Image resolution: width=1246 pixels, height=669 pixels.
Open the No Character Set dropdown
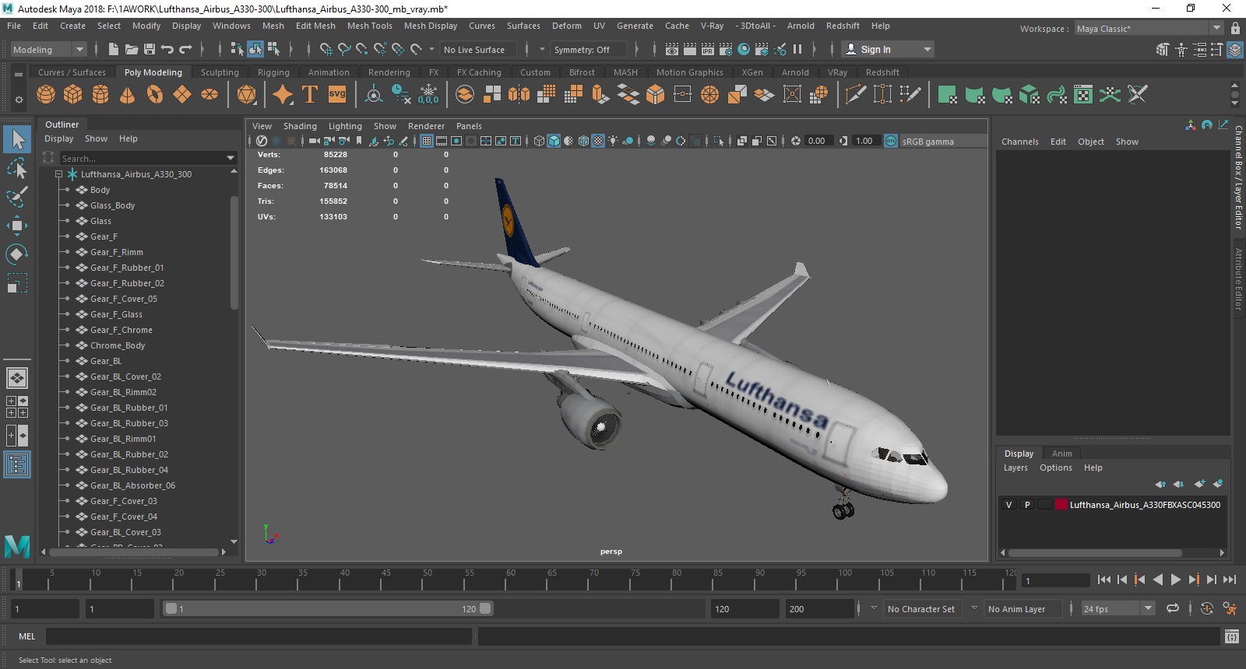coord(923,608)
